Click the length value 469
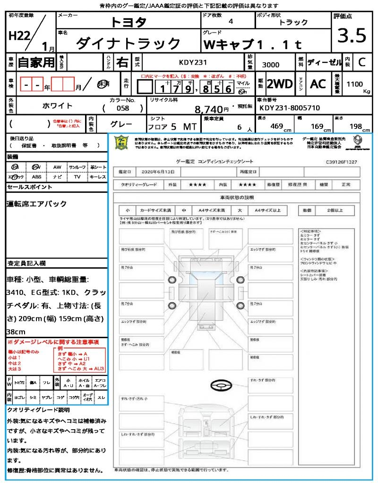The width and height of the screenshot is (378, 483). click(276, 126)
